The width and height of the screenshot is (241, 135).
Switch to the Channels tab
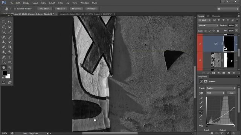pos(216,16)
